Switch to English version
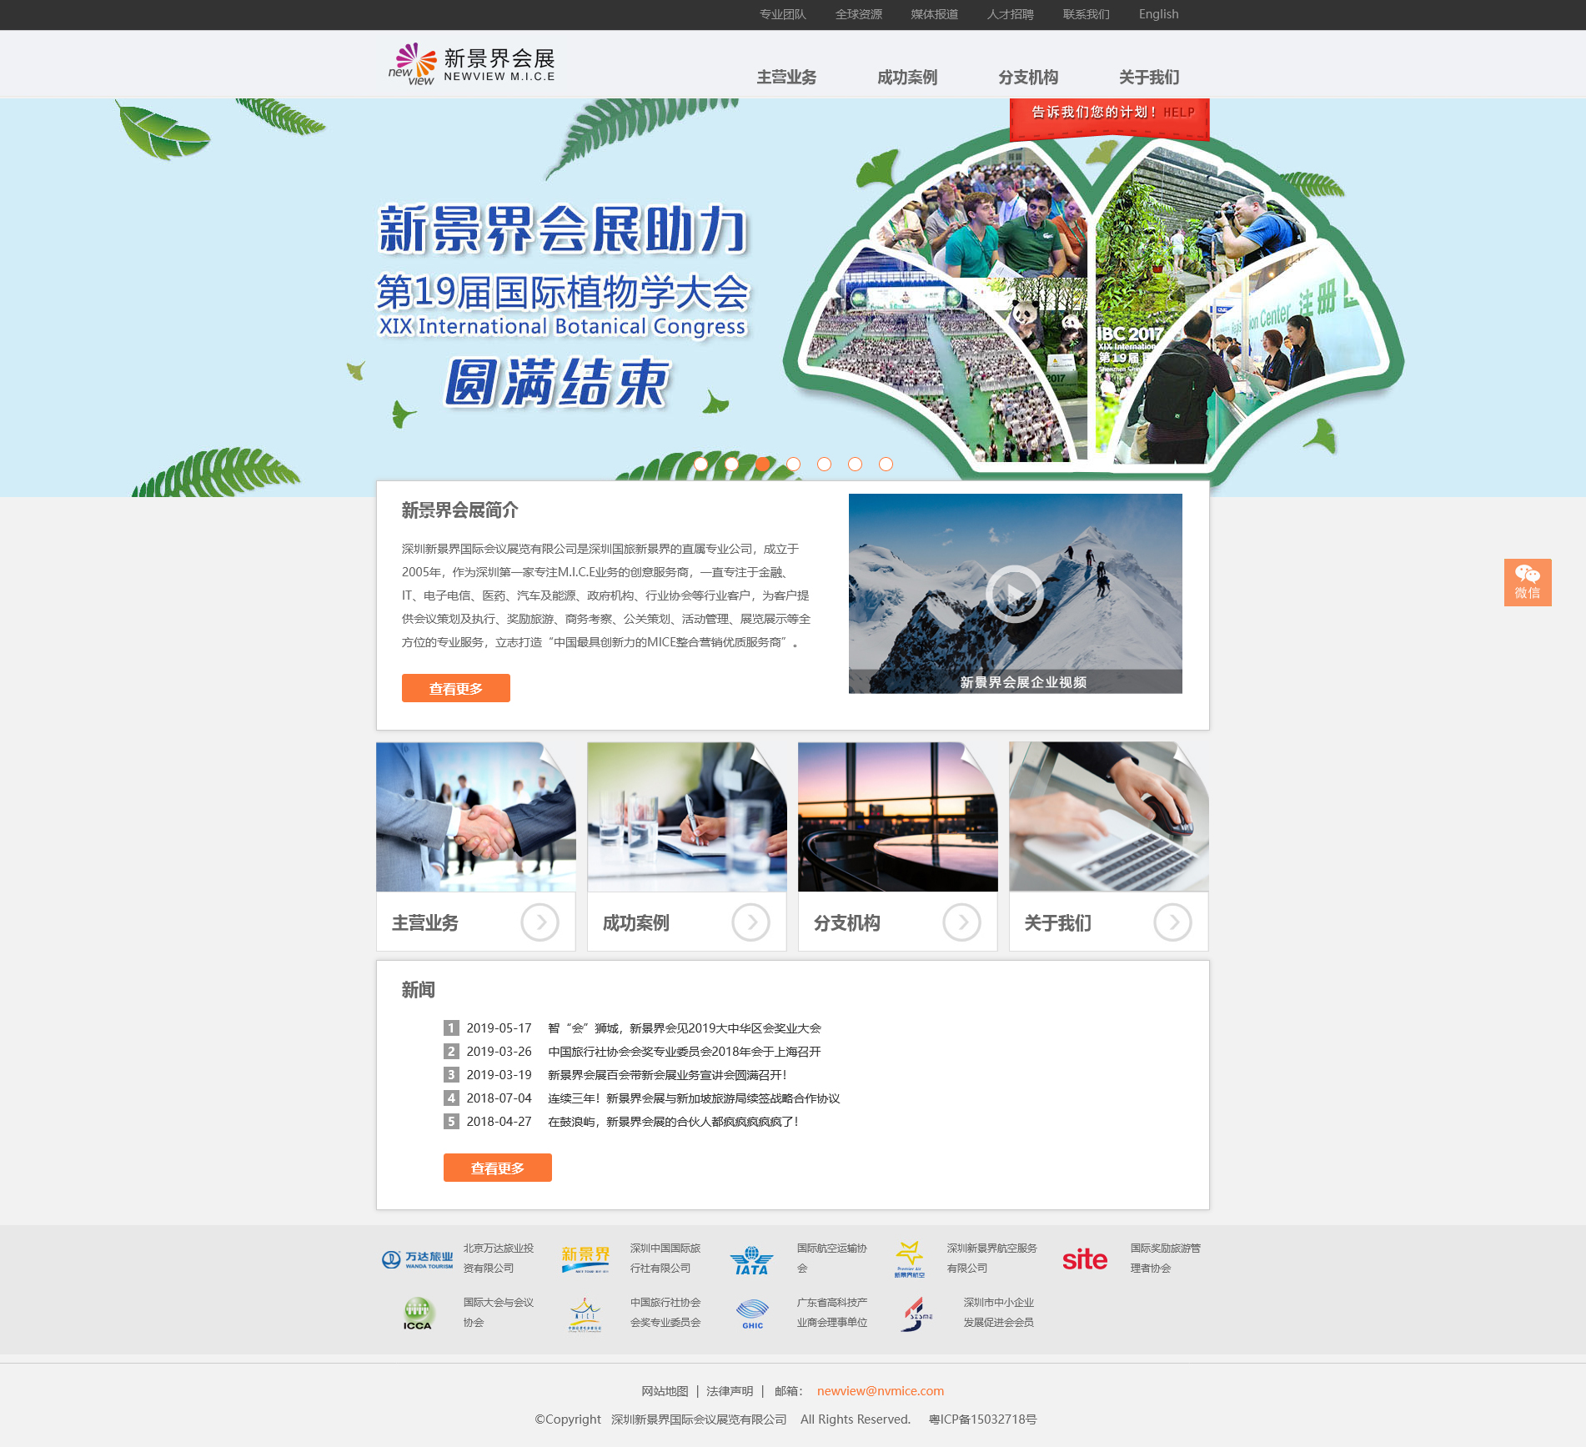The image size is (1586, 1447). (1158, 14)
